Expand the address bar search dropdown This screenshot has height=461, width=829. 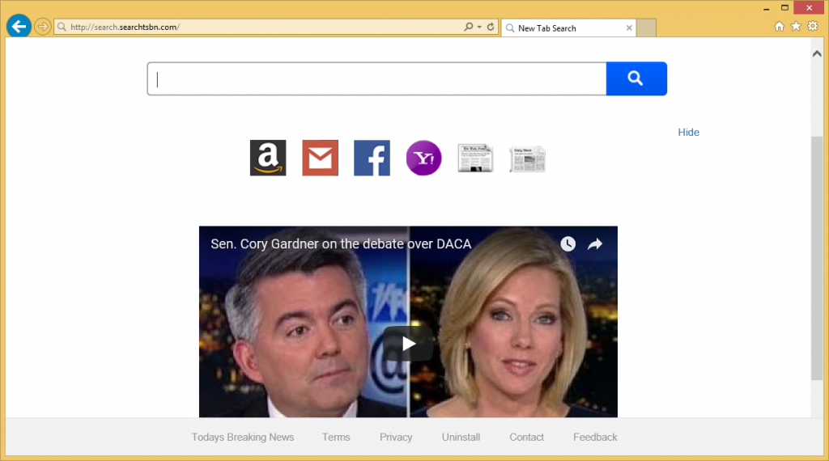coord(478,27)
